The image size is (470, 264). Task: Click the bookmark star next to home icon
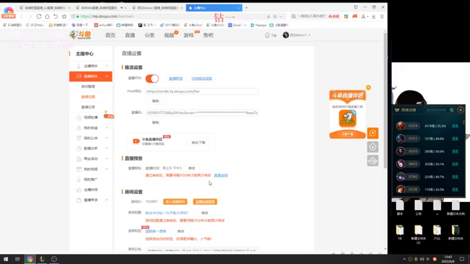64,16
